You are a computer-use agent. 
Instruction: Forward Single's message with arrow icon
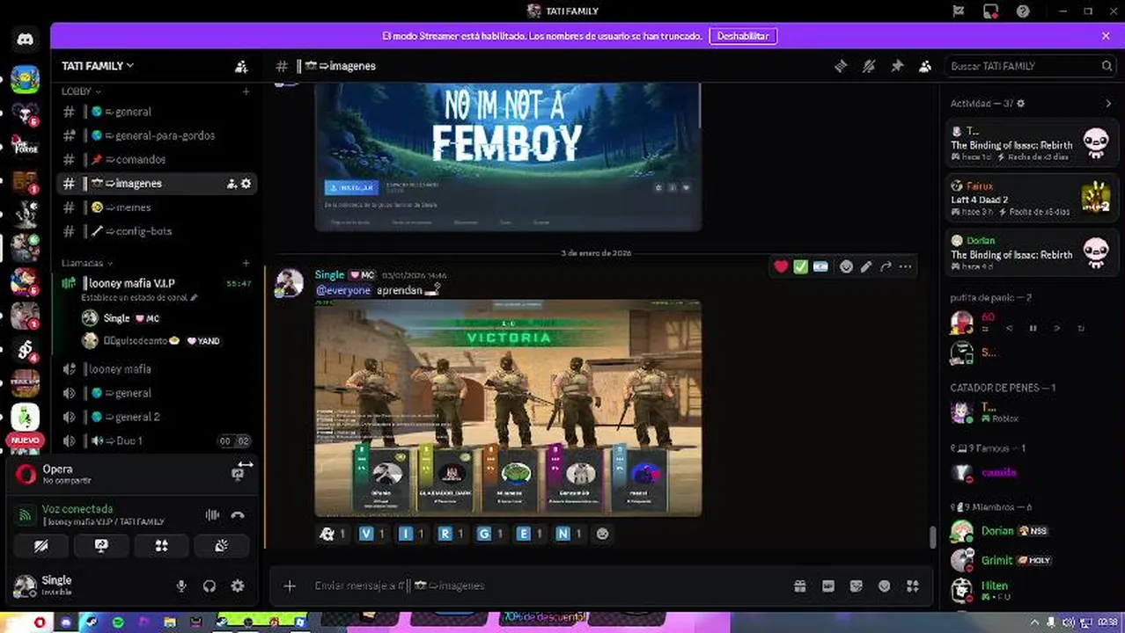(x=886, y=266)
